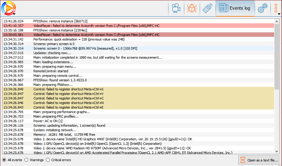282x166 pixels.
Task: Select Memory: 16281 MB total row
Action: (138, 135)
